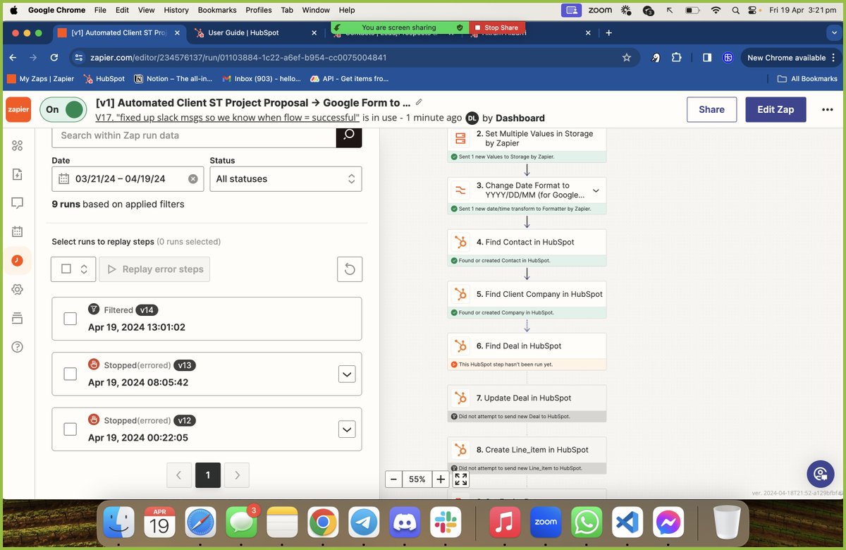This screenshot has width=846, height=550.
Task: Stop screen sharing with Stop Share
Action: pos(497,28)
